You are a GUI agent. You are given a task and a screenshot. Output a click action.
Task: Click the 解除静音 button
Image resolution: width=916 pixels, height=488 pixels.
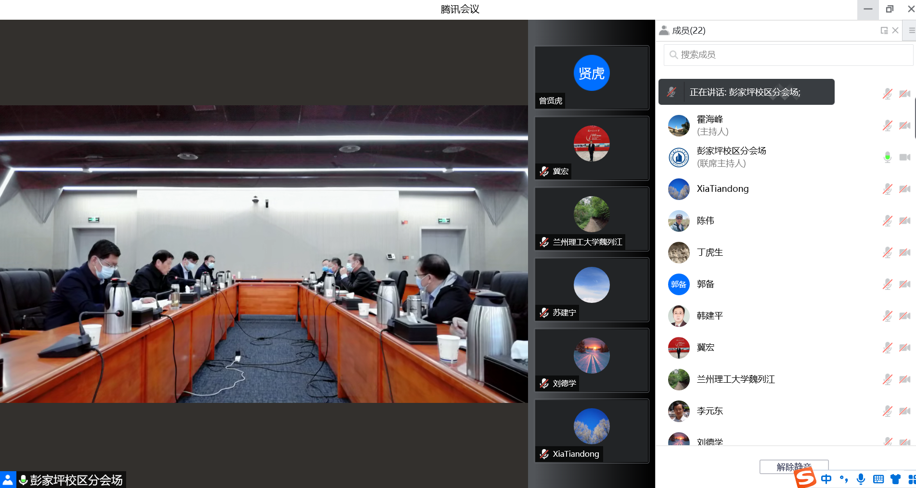click(794, 466)
